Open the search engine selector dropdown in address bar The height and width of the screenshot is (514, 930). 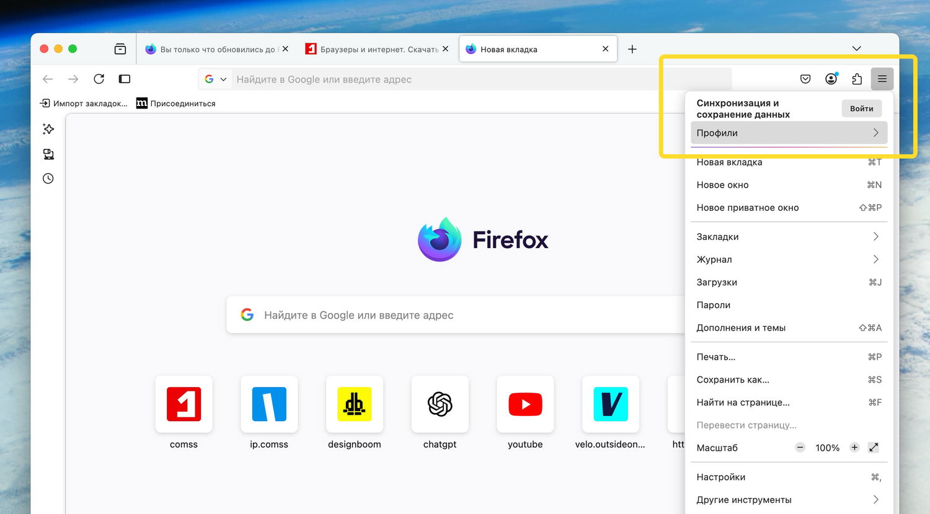point(215,79)
